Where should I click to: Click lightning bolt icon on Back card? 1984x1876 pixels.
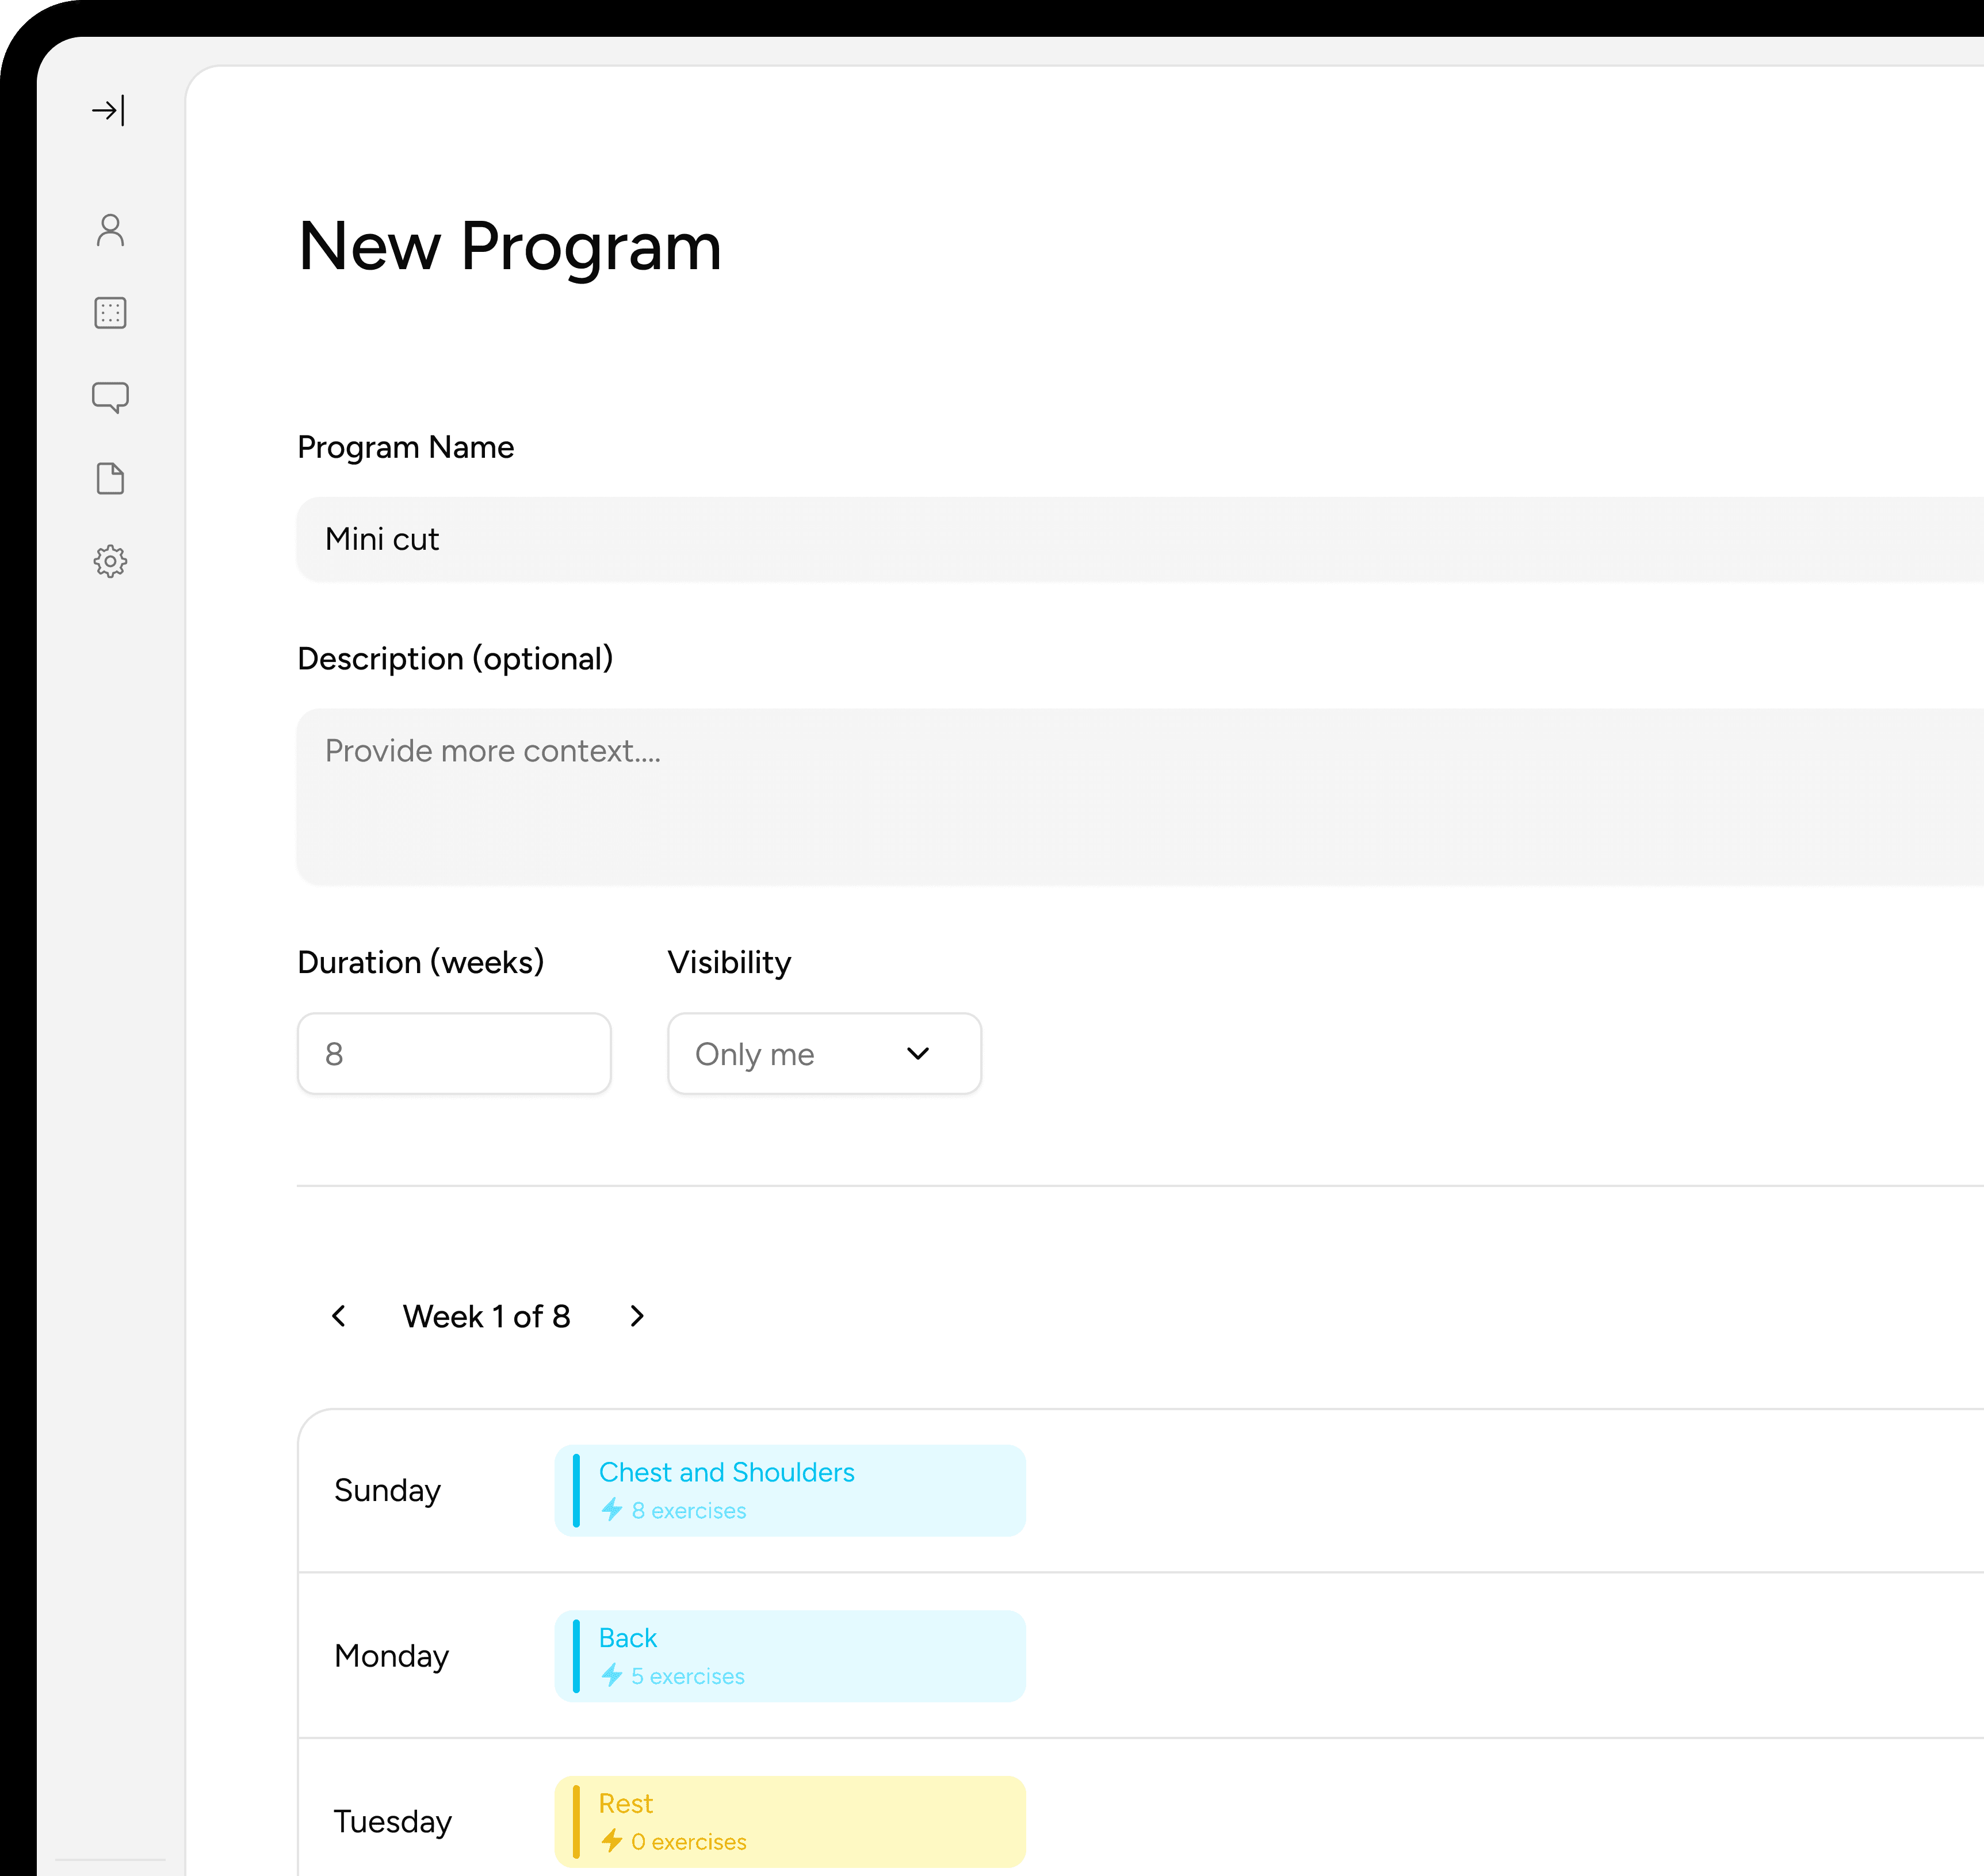tap(612, 1675)
